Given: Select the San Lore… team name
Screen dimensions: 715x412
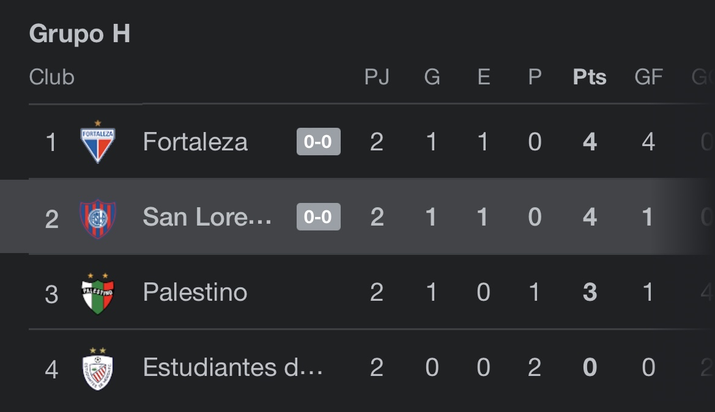Looking at the screenshot, I should coord(207,216).
